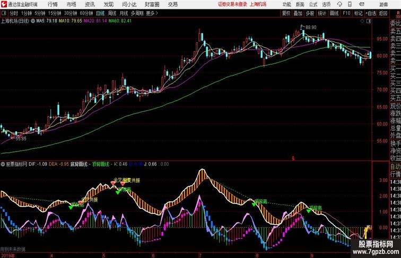Open the mobile phone icon in title bar
Screen dimensions: 401x258
pos(350,4)
